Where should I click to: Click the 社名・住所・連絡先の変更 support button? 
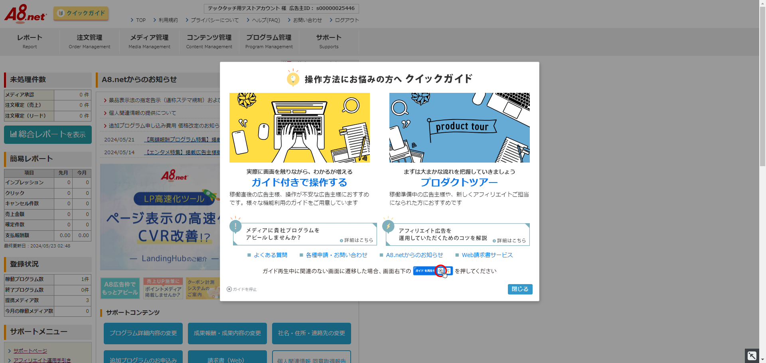[311, 334]
